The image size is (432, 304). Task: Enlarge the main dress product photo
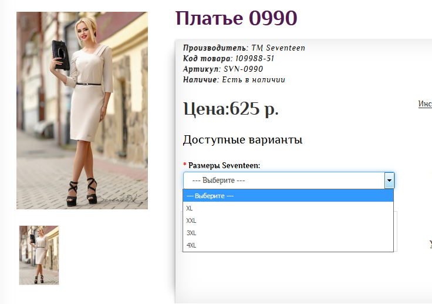coord(82,110)
